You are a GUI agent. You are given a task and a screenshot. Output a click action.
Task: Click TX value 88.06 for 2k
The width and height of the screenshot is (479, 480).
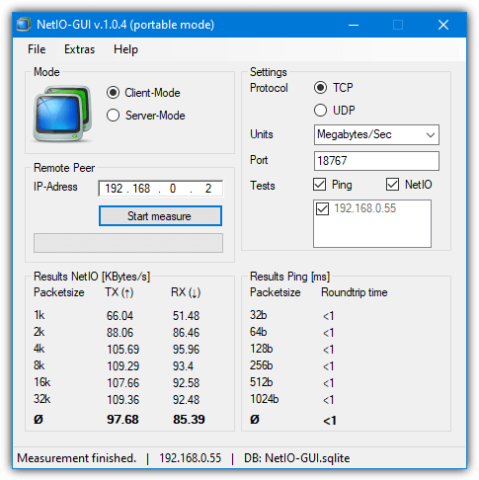tap(120, 333)
